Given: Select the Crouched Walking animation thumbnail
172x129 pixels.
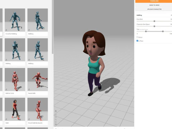Looking at the screenshot, I should tap(15, 20).
